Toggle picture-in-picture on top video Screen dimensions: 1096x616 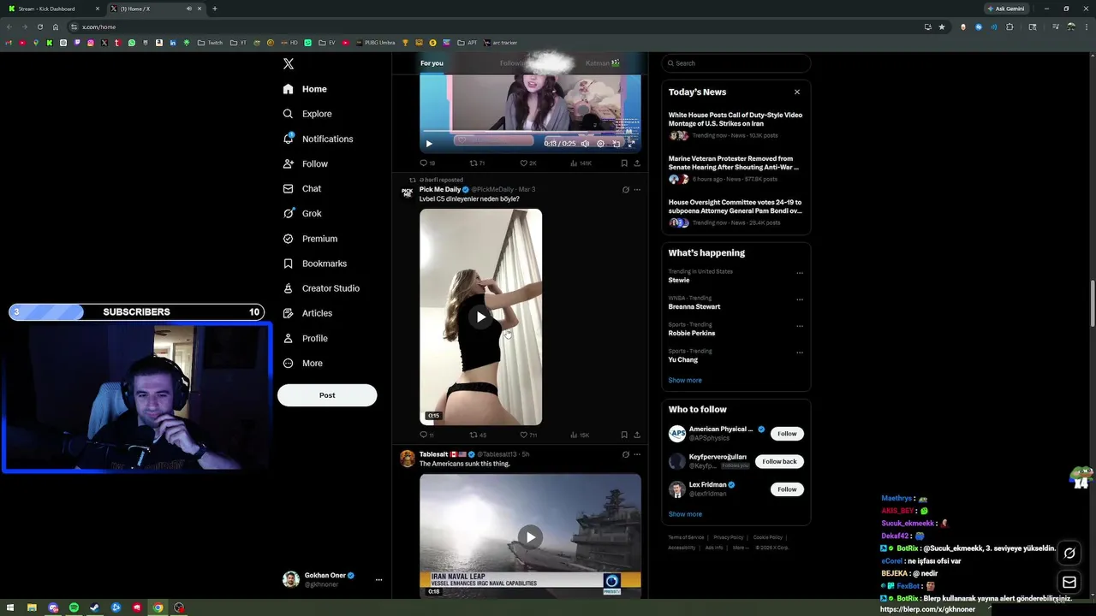click(616, 144)
